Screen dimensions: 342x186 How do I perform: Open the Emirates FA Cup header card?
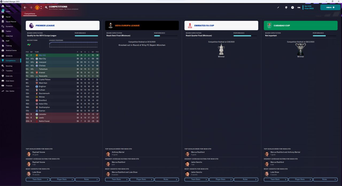[x=221, y=26]
